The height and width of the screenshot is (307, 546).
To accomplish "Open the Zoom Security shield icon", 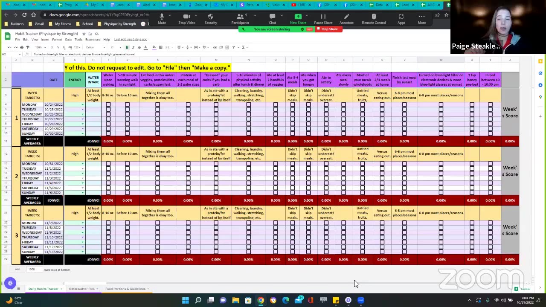I will tap(211, 16).
